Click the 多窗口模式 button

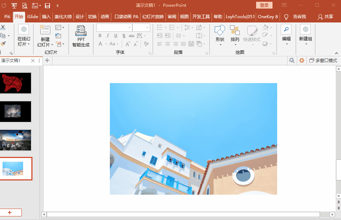click(323, 61)
